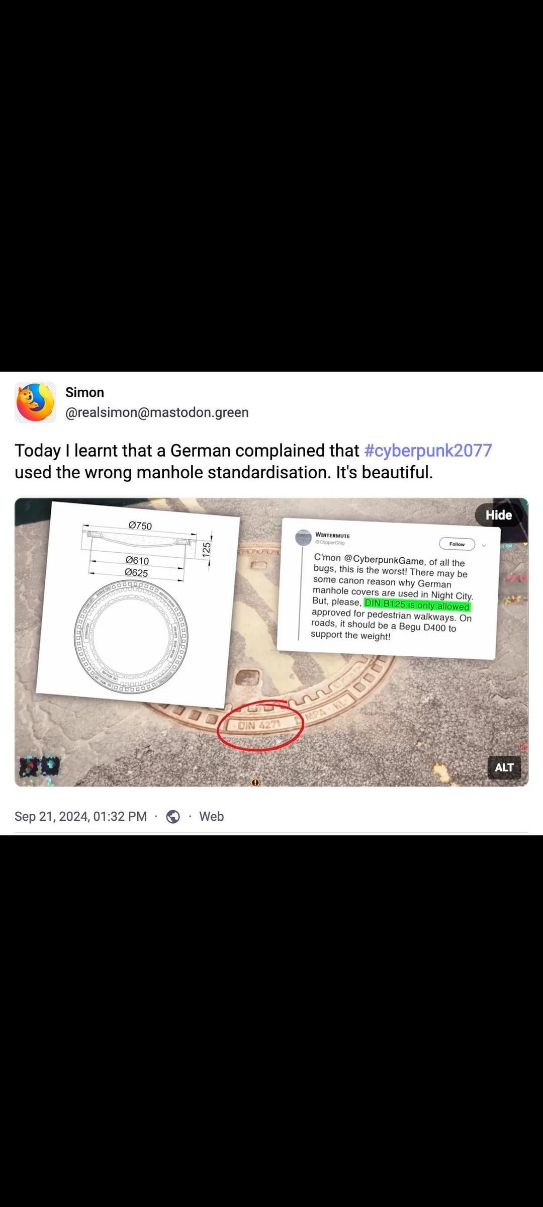Open Simon's Firefox doge avatar
Image resolution: width=543 pixels, height=1207 pixels.
[35, 402]
